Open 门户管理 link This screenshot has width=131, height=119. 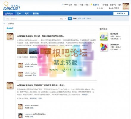pyautogui.click(x=105, y=5)
